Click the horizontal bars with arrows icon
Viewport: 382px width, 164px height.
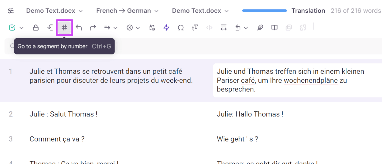(223, 28)
